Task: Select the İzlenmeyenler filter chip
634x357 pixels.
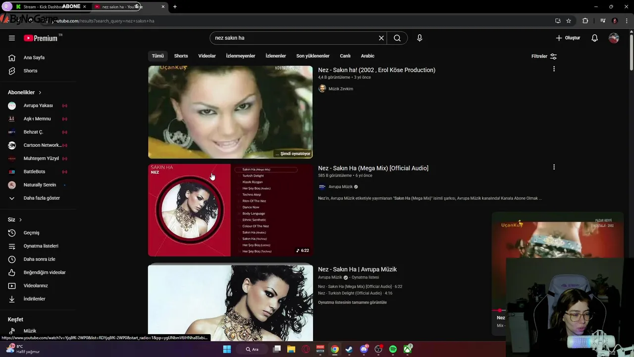Action: pyautogui.click(x=241, y=56)
